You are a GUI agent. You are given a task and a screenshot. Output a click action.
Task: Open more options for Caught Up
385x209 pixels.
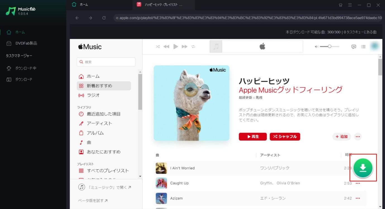[x=358, y=183]
